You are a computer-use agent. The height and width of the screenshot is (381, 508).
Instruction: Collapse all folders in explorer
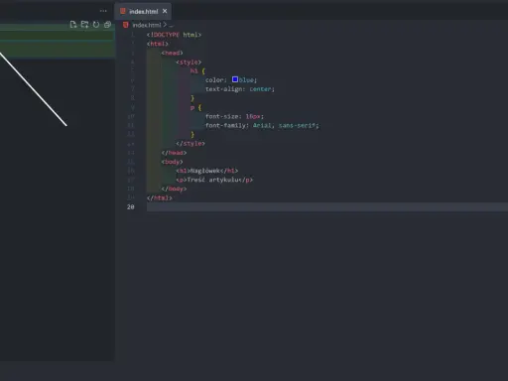tap(107, 25)
